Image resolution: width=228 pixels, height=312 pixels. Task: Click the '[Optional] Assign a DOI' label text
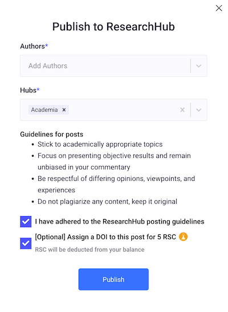(105, 237)
